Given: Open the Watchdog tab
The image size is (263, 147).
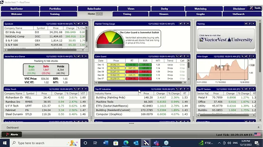Looking at the screenshot, I should click(x=204, y=9).
